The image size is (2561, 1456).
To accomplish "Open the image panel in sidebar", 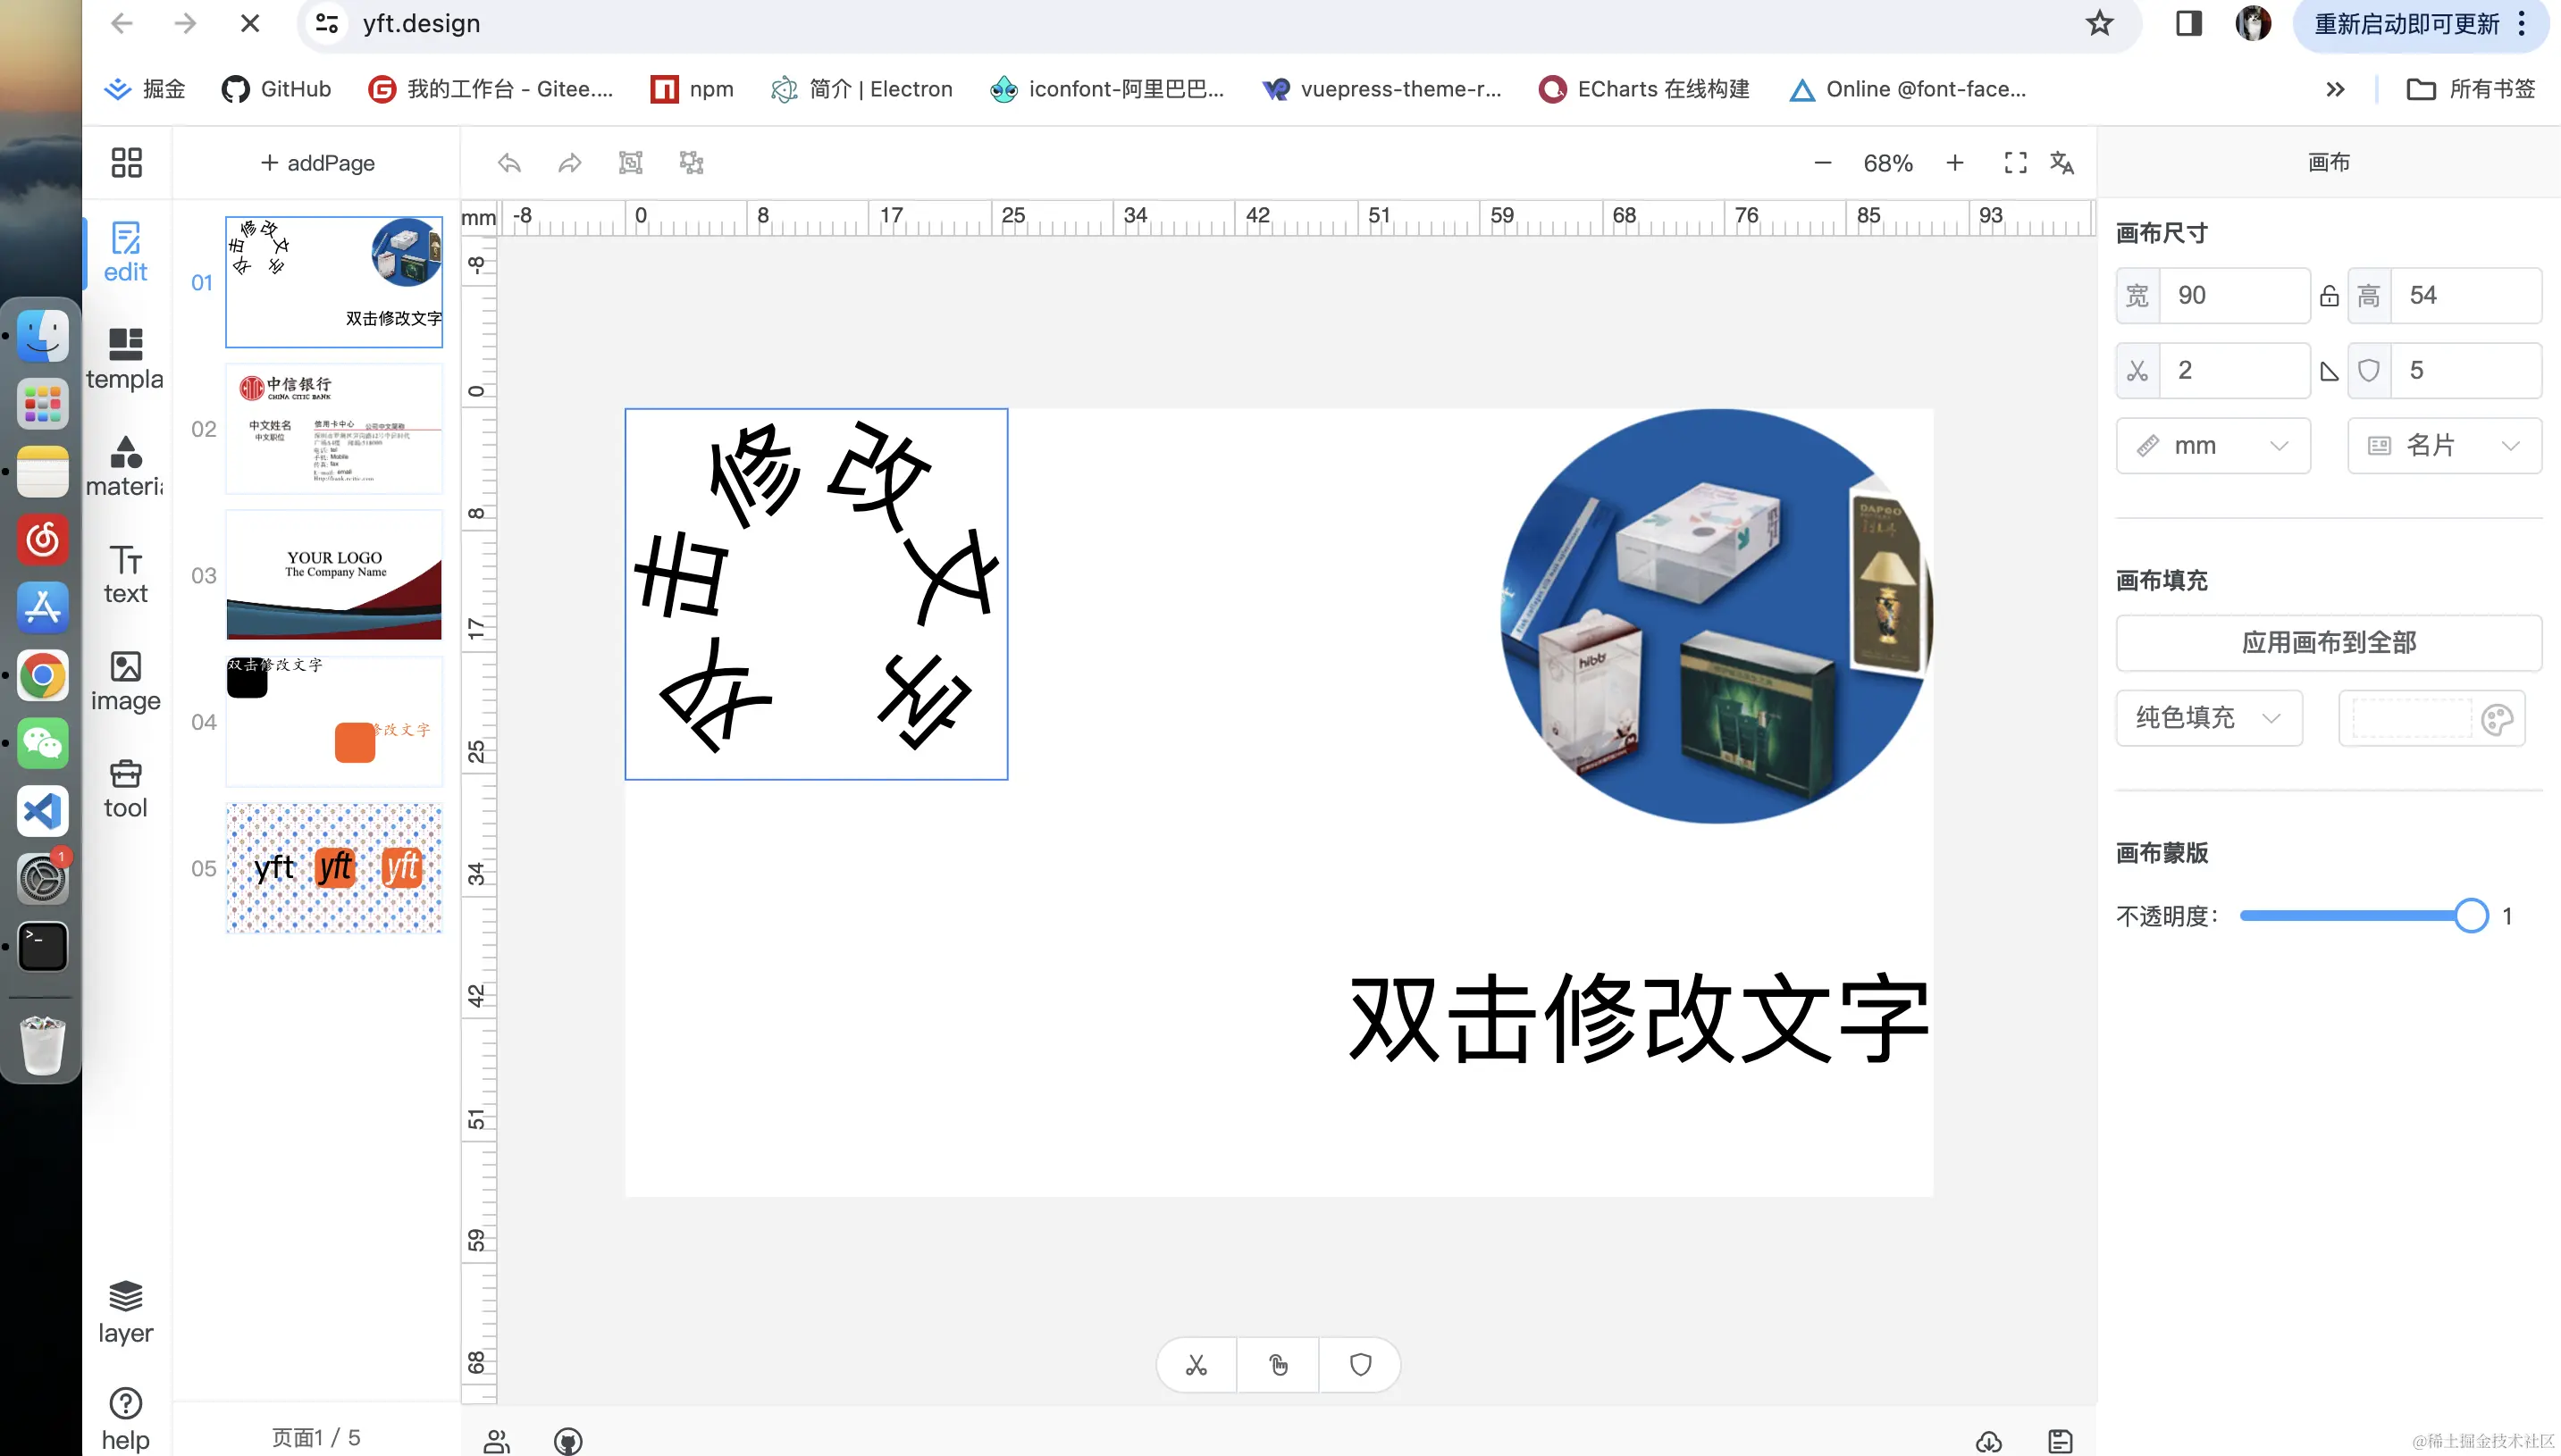I will [x=125, y=681].
